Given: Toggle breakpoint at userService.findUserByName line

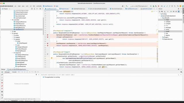Looking at the screenshot, I should pos(48,35).
